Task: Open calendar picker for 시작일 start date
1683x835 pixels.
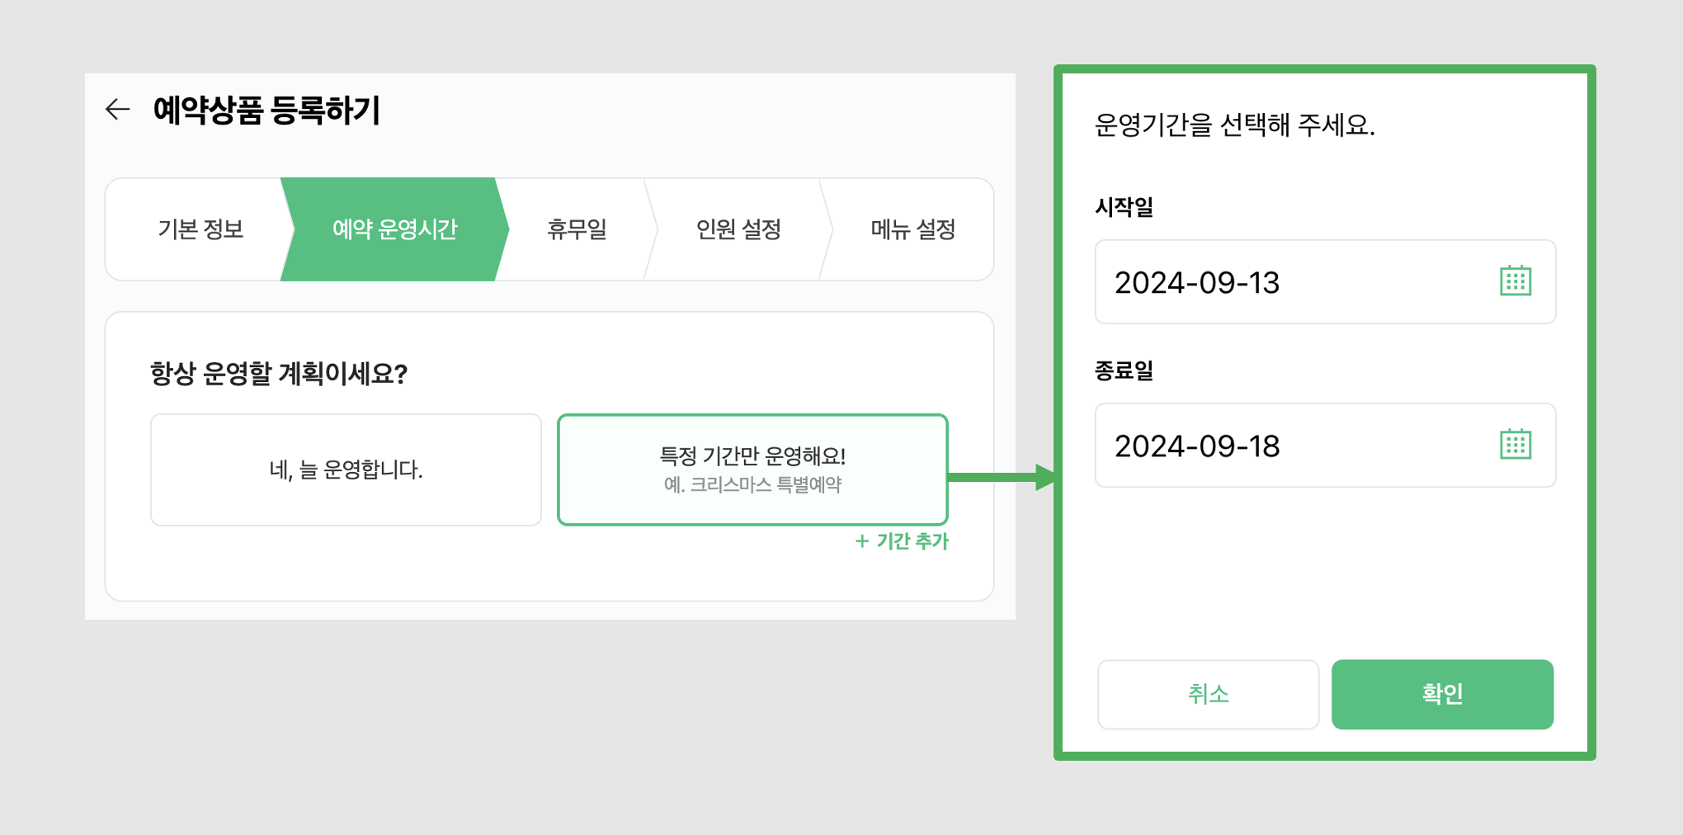Action: pyautogui.click(x=1515, y=281)
